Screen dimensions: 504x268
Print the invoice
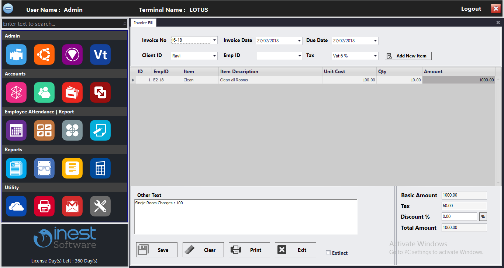coord(249,250)
